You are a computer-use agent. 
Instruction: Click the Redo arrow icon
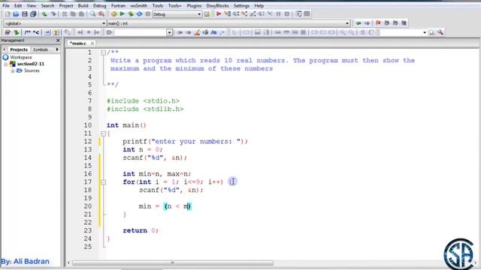(53, 14)
